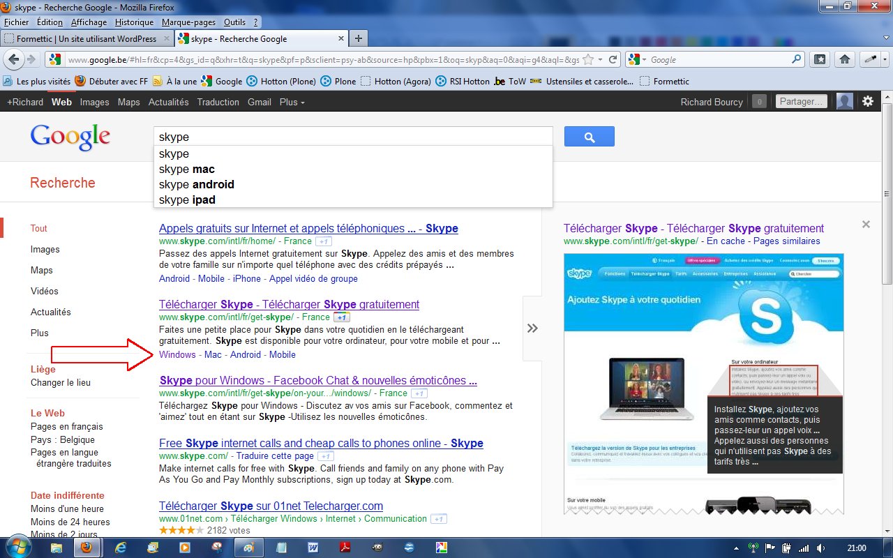Image resolution: width=893 pixels, height=558 pixels.
Task: Open Appels gratuits sur Internet result
Action: tap(308, 228)
